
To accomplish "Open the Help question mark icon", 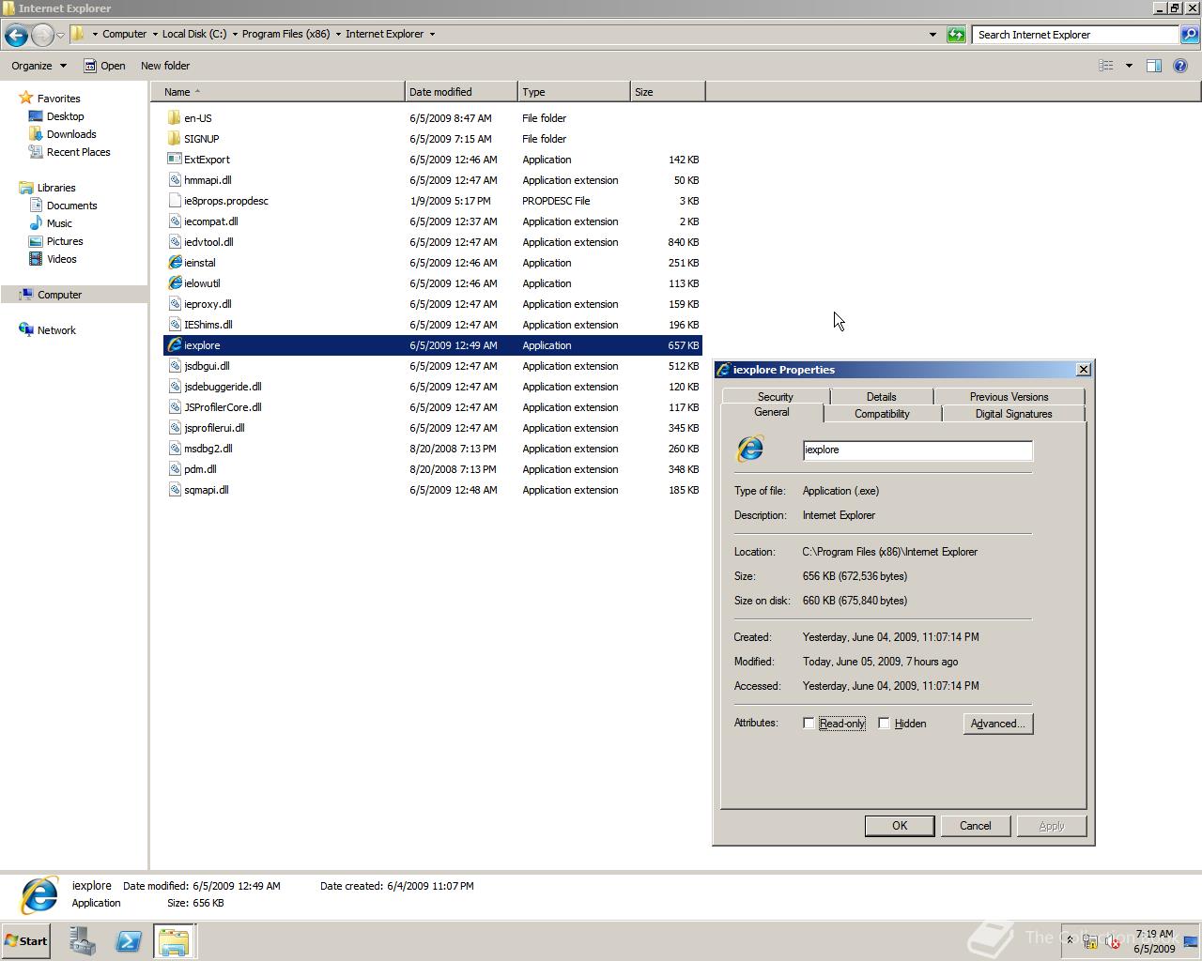I will [x=1180, y=66].
